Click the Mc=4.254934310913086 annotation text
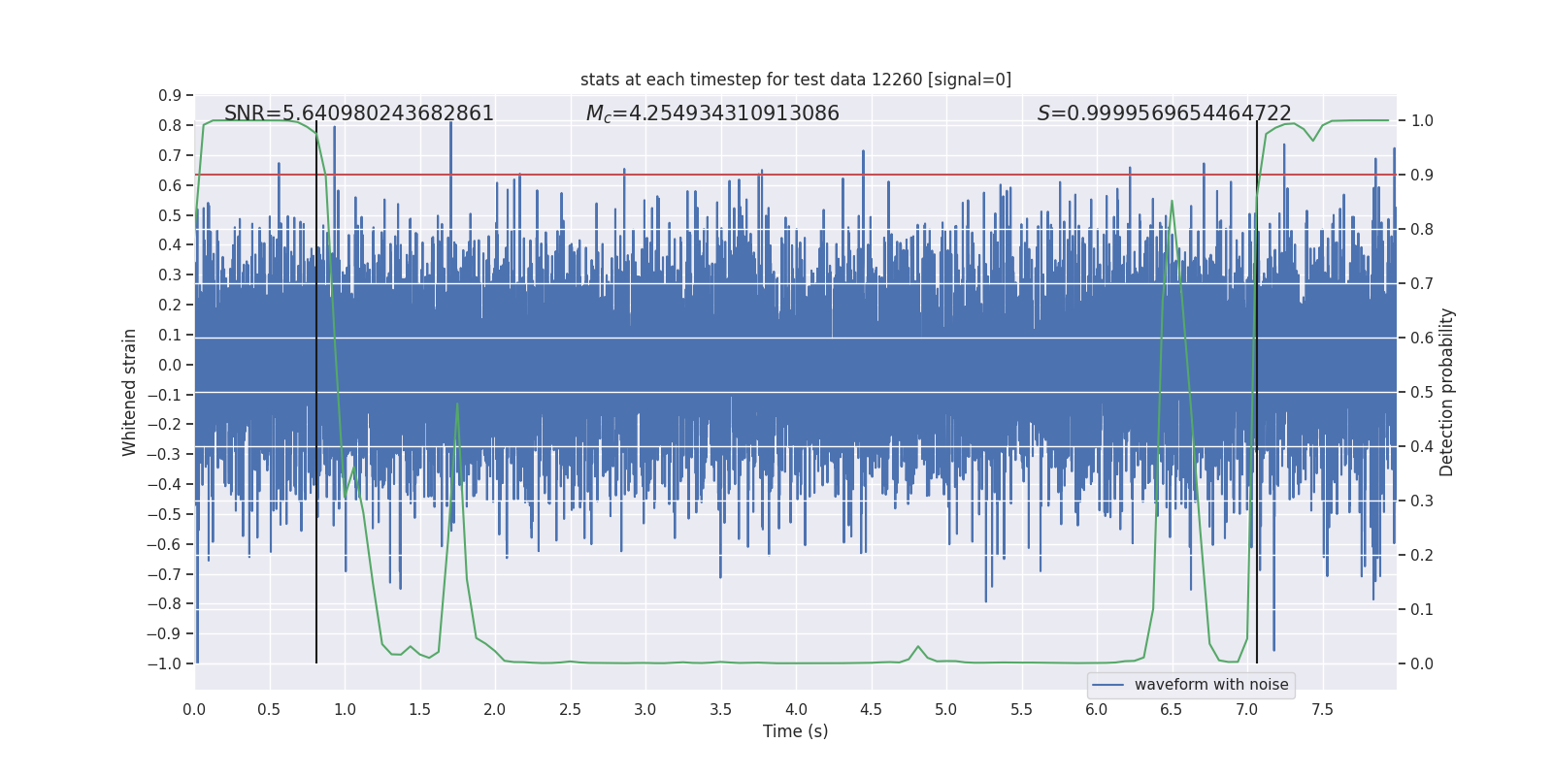 pos(712,113)
